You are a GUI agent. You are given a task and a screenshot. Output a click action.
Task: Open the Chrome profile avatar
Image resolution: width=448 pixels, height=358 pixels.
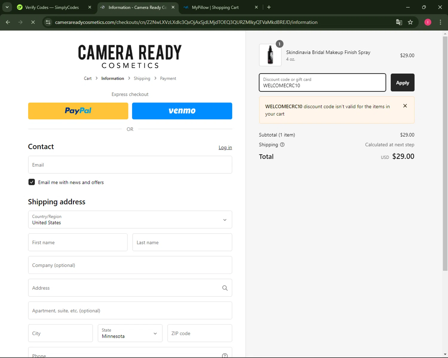428,22
